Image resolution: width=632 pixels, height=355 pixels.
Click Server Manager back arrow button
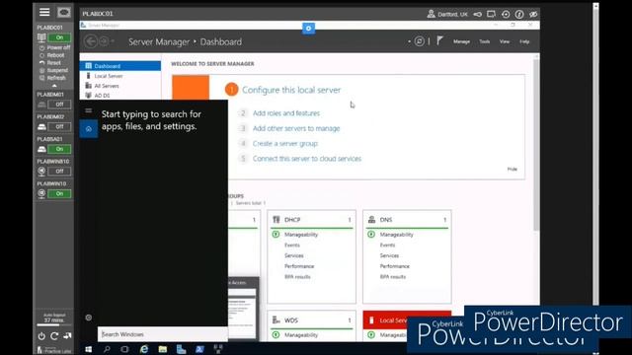(x=91, y=41)
